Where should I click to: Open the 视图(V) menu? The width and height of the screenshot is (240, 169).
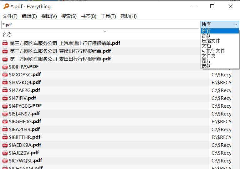[49, 16]
